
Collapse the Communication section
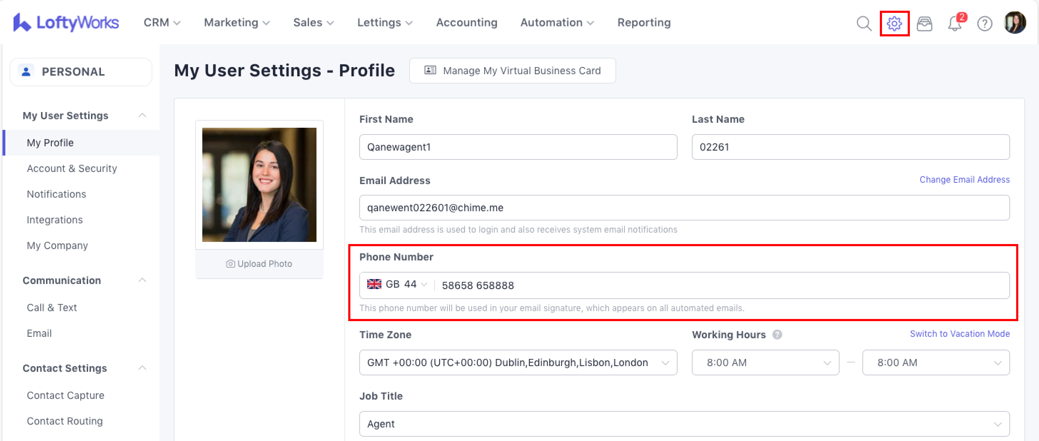[142, 280]
